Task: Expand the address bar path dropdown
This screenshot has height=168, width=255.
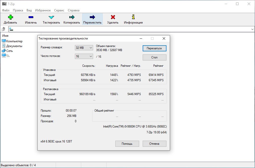Action: [x=252, y=29]
